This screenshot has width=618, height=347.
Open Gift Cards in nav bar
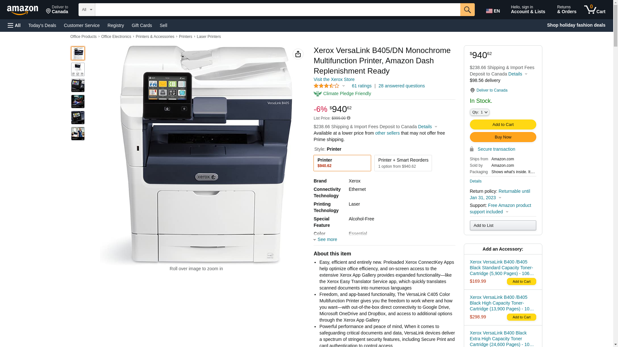click(142, 25)
